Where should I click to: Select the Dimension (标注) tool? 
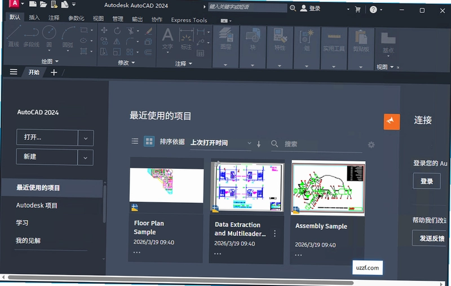point(186,39)
